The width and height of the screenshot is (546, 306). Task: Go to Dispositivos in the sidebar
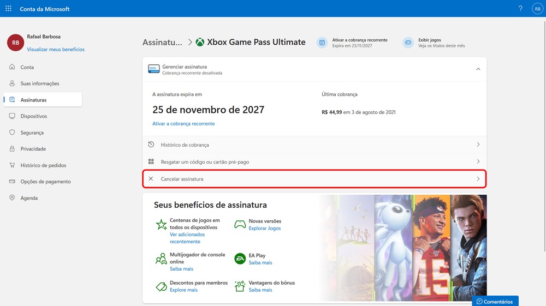34,116
